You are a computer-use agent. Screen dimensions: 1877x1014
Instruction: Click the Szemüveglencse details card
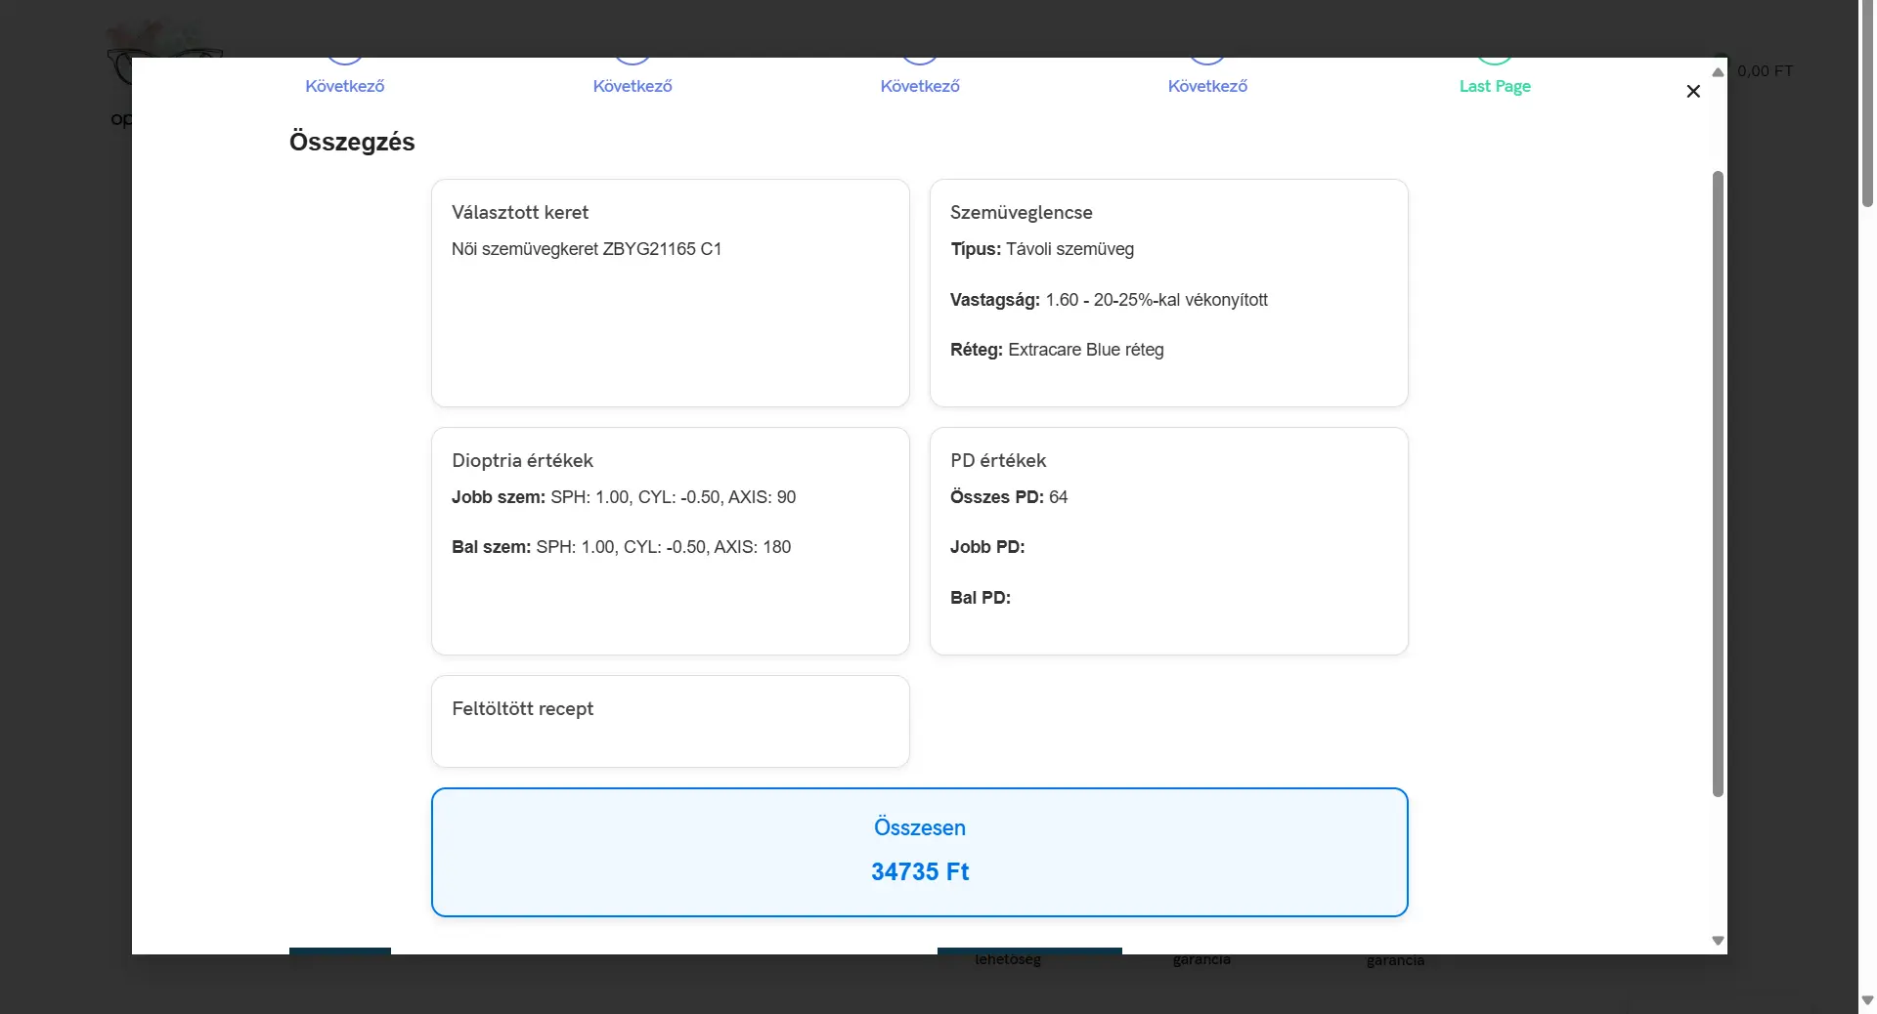coord(1168,293)
